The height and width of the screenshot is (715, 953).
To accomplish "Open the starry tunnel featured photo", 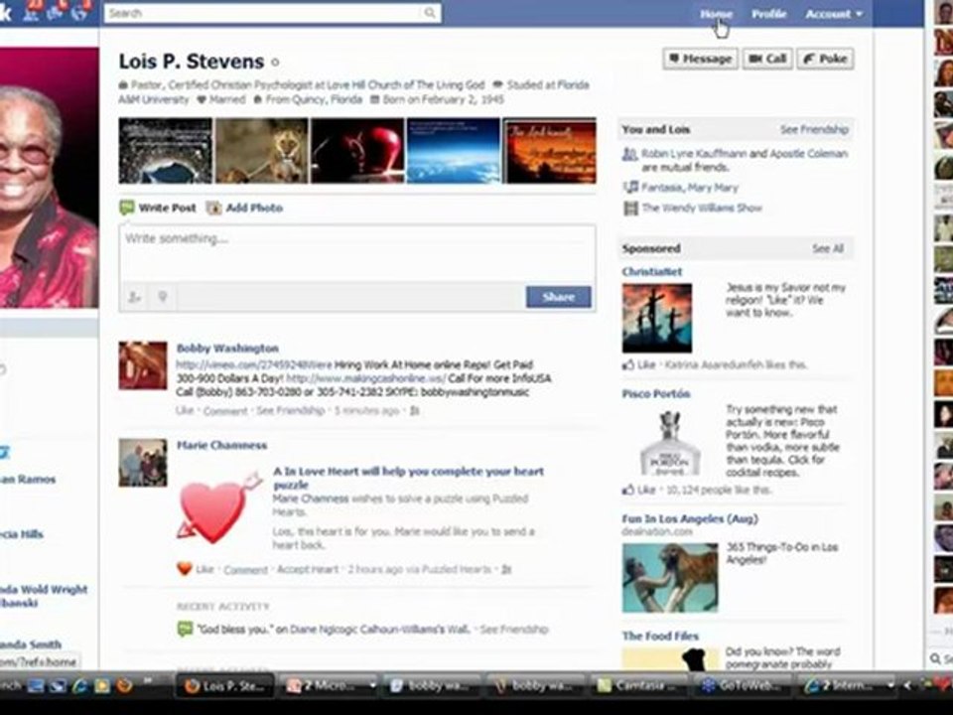I will click(x=166, y=151).
